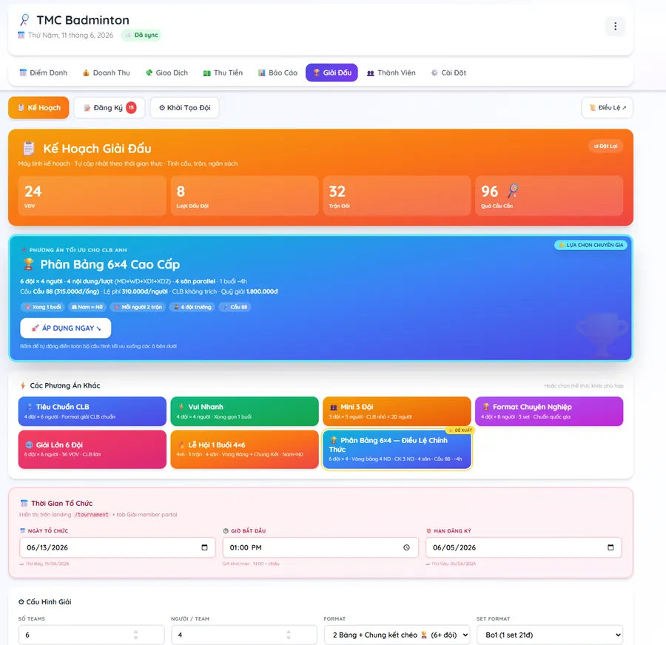Choose the Tiêu Chuẩn CLB plan card
The height and width of the screenshot is (645, 666).
[x=92, y=411]
